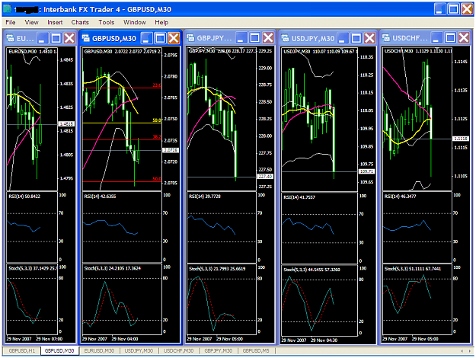Maximize the GBPUSD,M30 chart window

click(160, 38)
